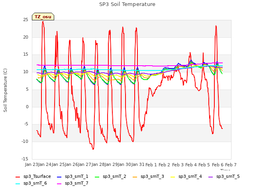Click the magenta sp3_smT_7 legend swatch
The height and width of the screenshot is (191, 255).
tap(59, 184)
